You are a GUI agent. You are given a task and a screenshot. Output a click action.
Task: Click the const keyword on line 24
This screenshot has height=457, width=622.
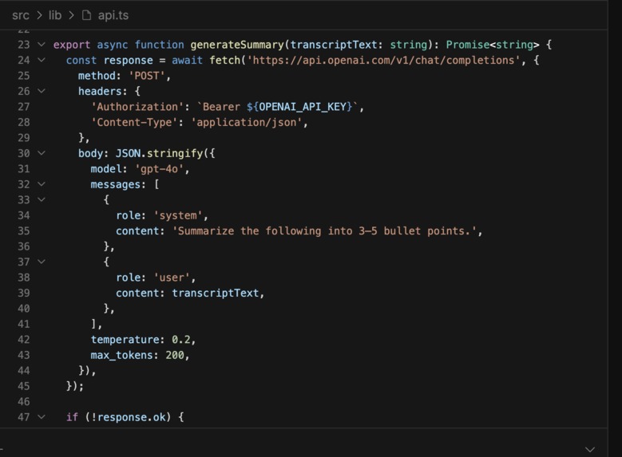point(81,61)
